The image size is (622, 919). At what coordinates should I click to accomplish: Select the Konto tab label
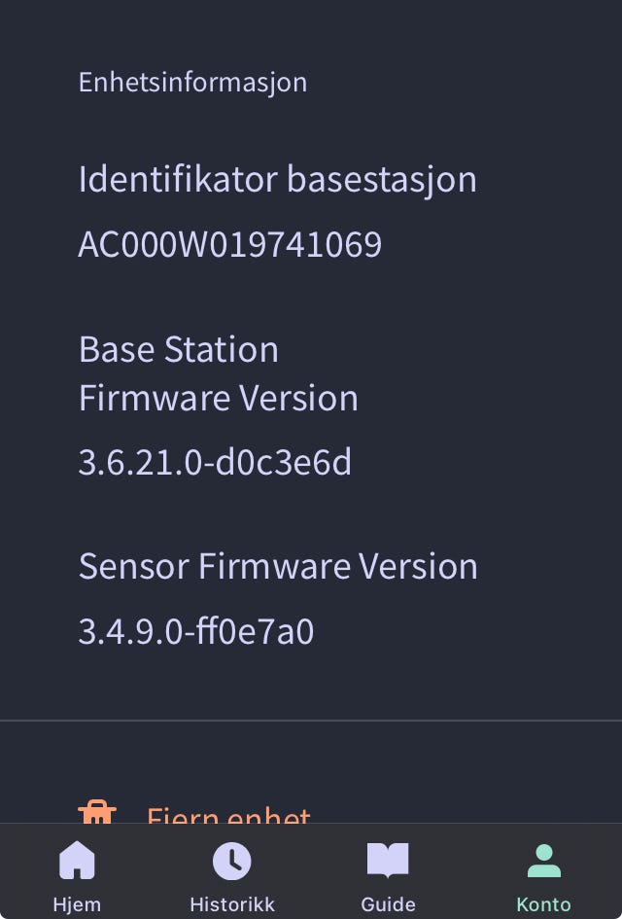tap(543, 904)
